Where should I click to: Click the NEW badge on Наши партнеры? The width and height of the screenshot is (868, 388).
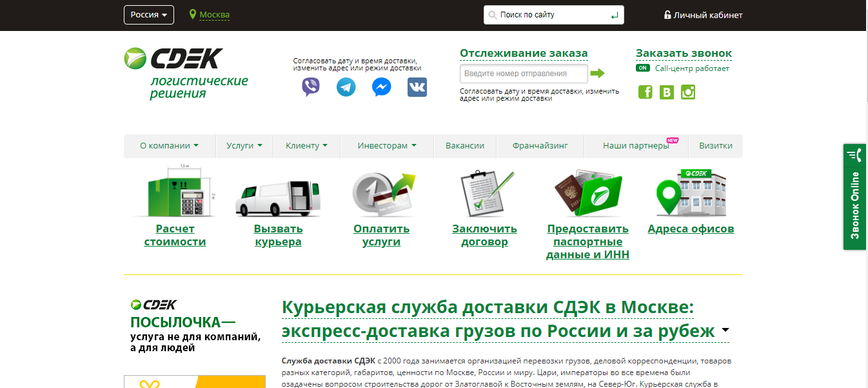point(673,140)
